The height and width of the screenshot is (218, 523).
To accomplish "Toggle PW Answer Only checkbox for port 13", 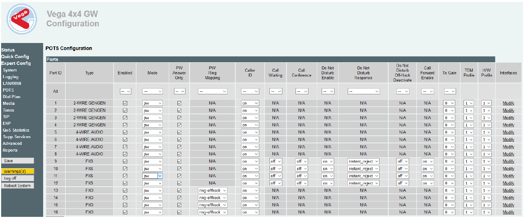I will [x=179, y=190].
